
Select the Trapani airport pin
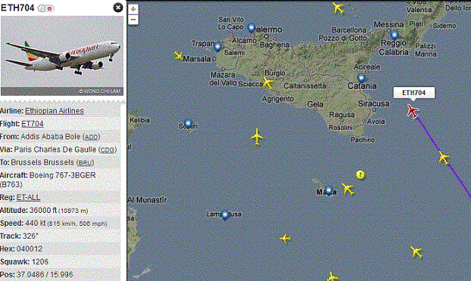[x=218, y=47]
